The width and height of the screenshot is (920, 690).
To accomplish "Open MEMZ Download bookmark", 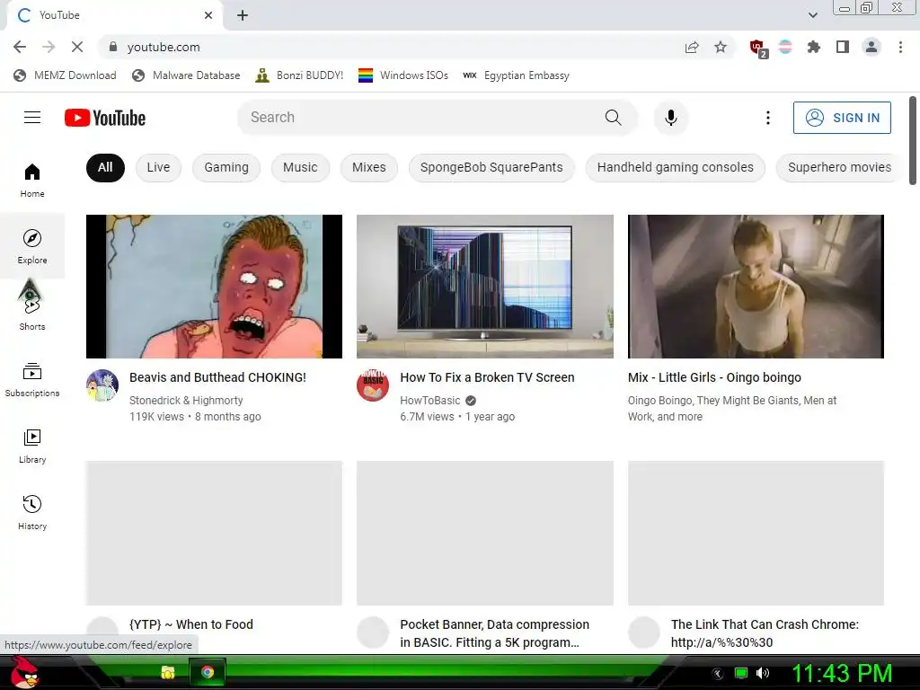I will pyautogui.click(x=65, y=75).
